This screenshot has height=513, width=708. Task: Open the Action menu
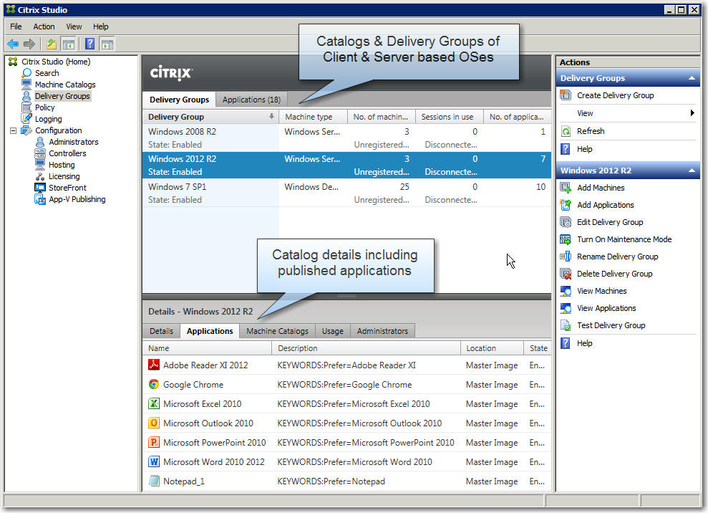(44, 27)
